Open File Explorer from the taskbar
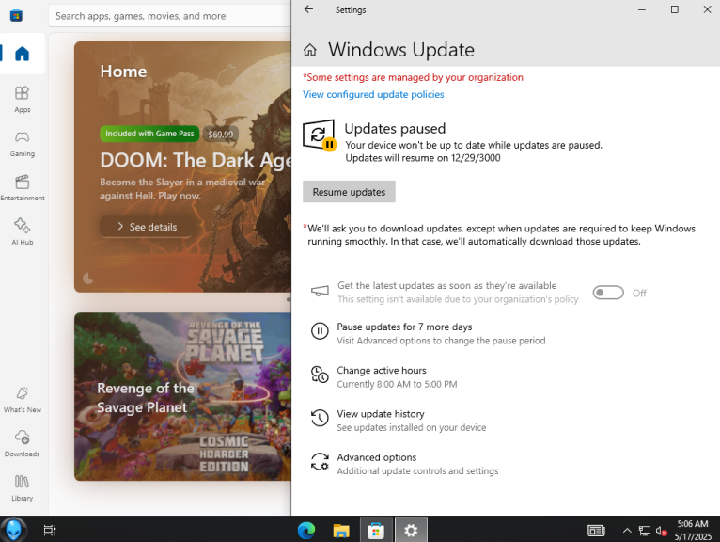 [x=341, y=531]
